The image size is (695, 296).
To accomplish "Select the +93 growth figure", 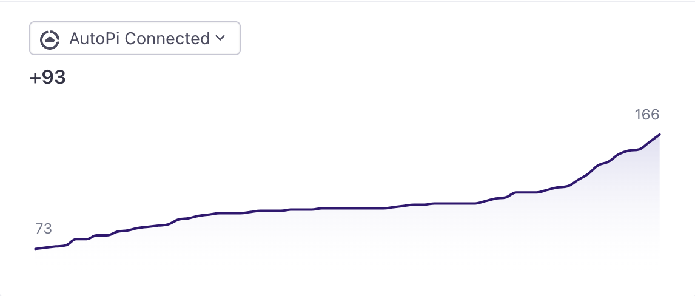I will [47, 78].
